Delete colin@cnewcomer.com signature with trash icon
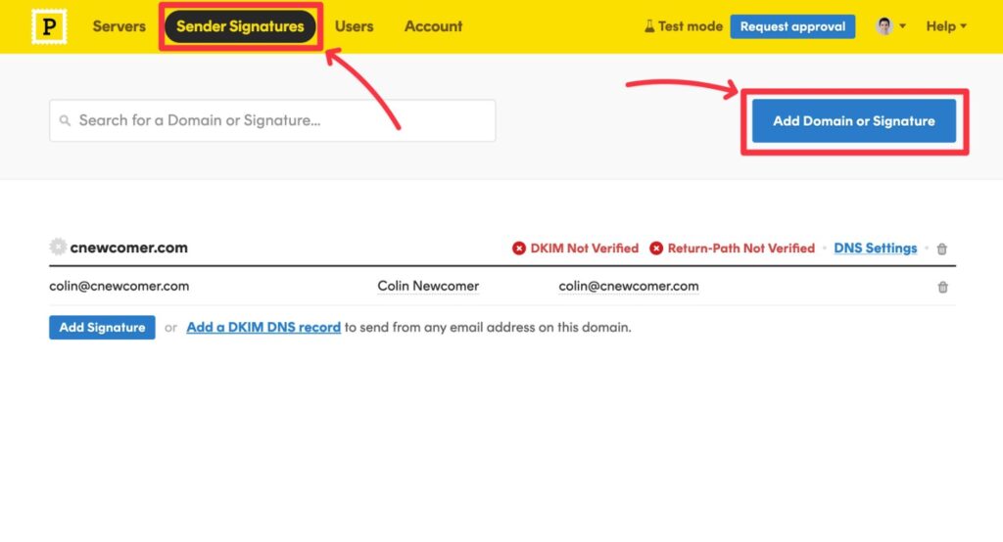 point(942,287)
